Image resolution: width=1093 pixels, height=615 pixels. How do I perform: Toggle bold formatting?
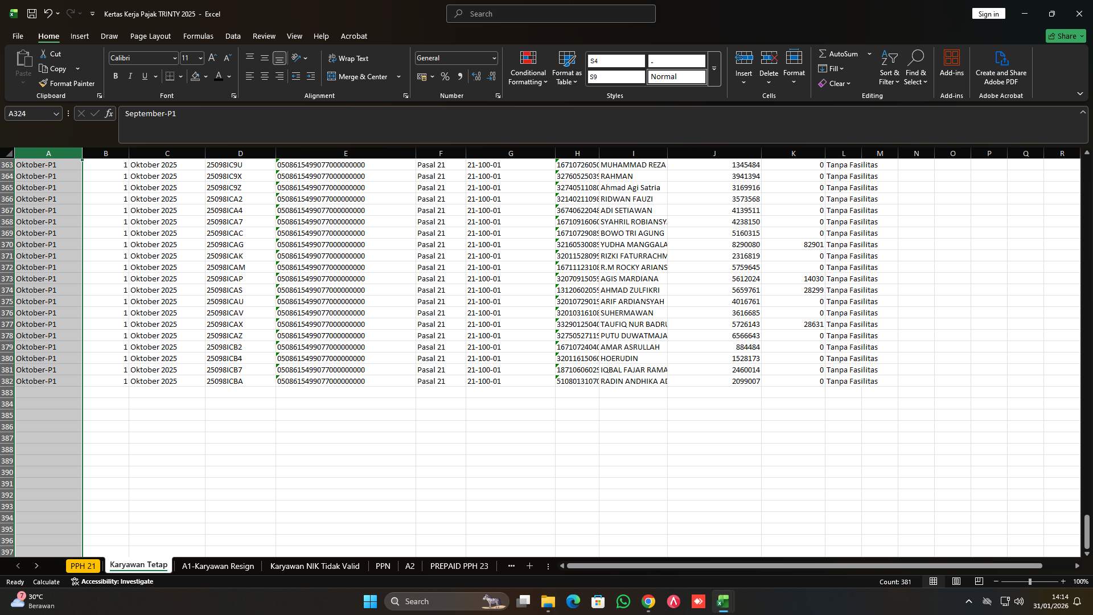[115, 76]
